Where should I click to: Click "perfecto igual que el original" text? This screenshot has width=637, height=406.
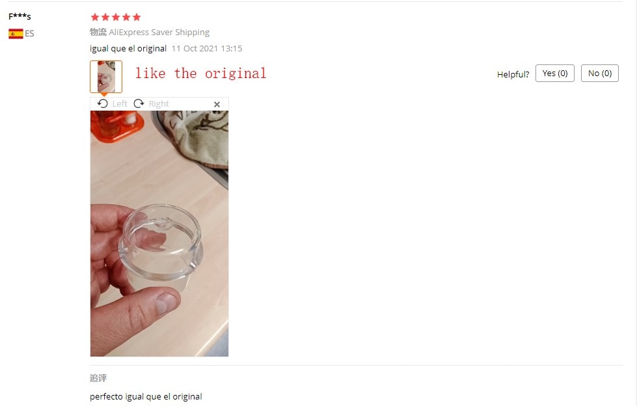click(146, 397)
